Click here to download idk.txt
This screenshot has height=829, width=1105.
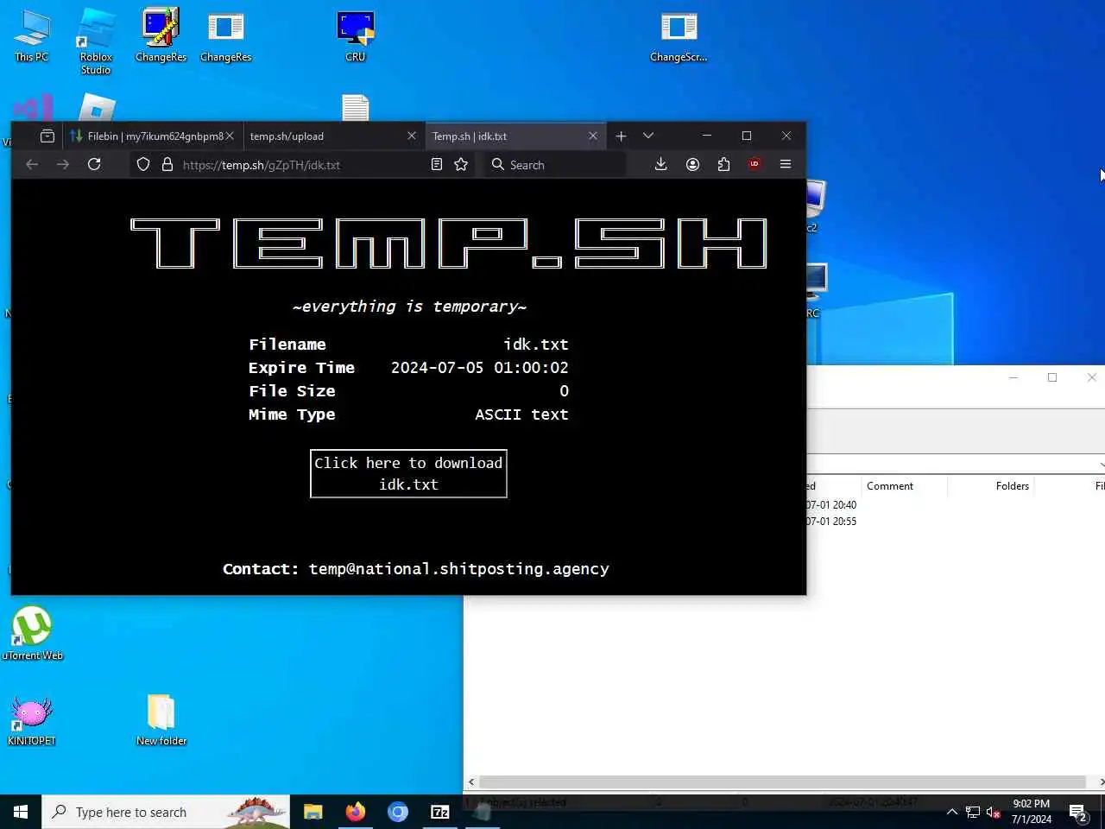(408, 473)
